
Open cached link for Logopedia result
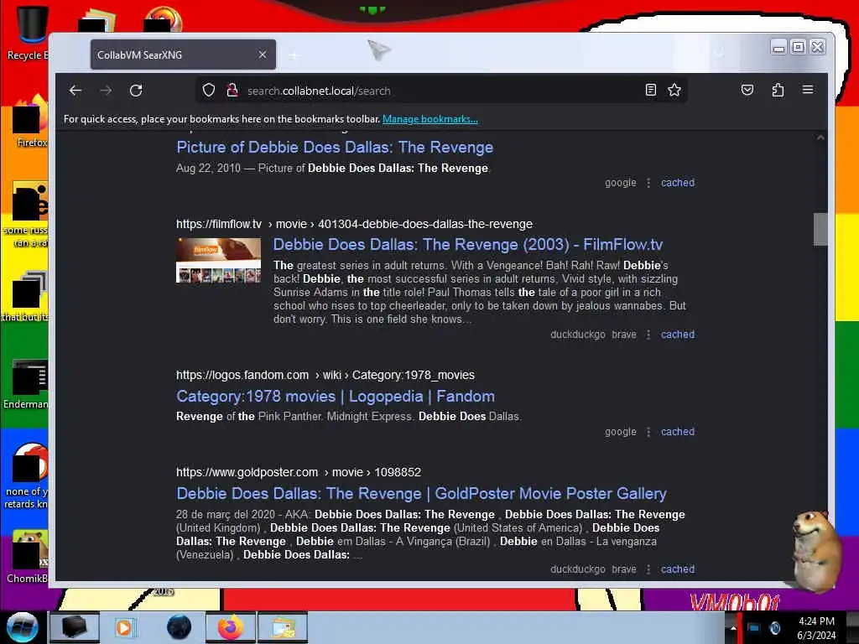pyautogui.click(x=678, y=432)
